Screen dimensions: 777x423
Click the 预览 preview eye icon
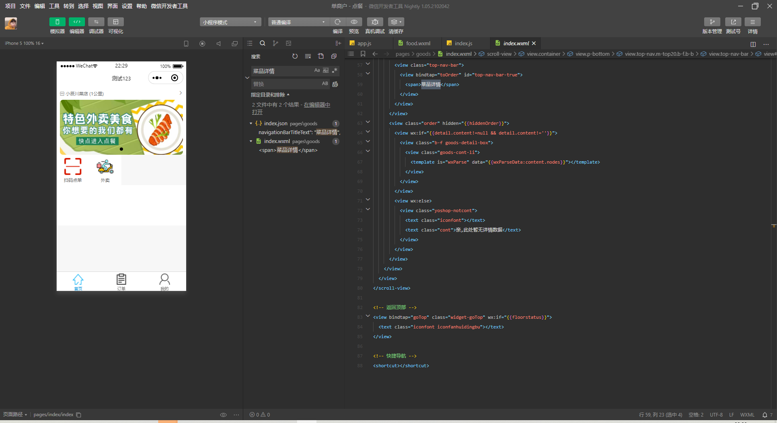[x=354, y=22]
